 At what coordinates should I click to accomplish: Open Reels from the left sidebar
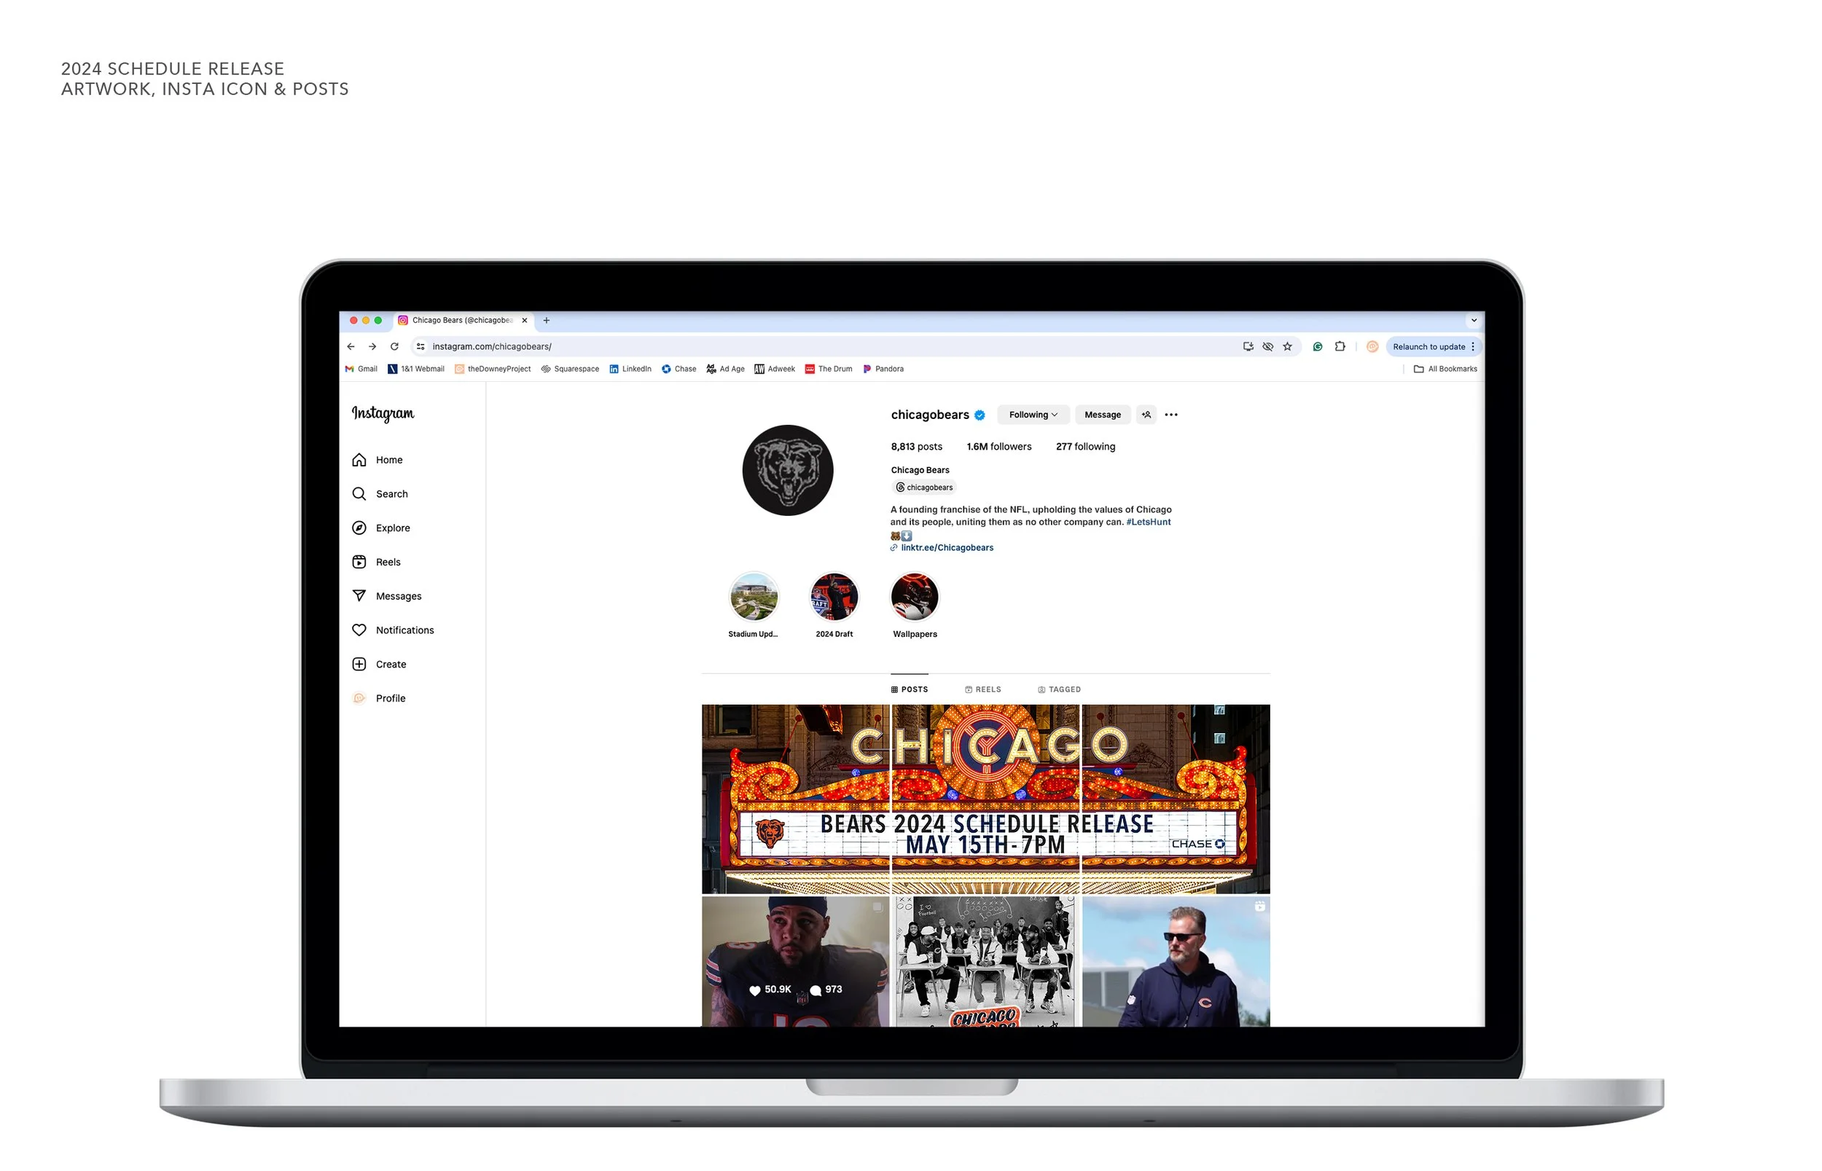tap(376, 563)
